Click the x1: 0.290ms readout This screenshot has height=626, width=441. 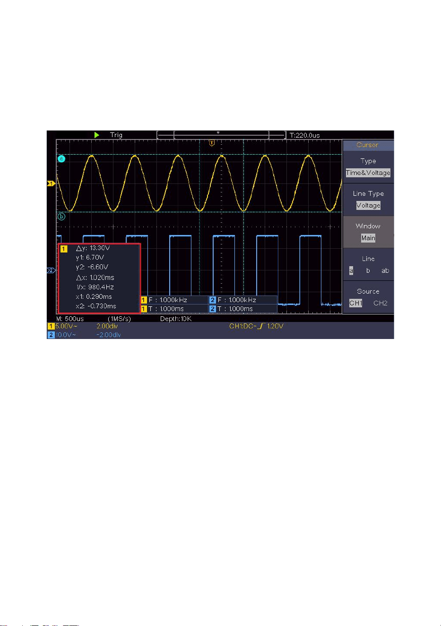coord(94,296)
